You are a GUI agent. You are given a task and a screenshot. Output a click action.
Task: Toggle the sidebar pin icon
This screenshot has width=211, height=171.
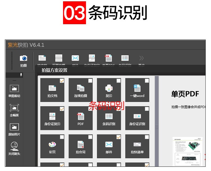21,75
